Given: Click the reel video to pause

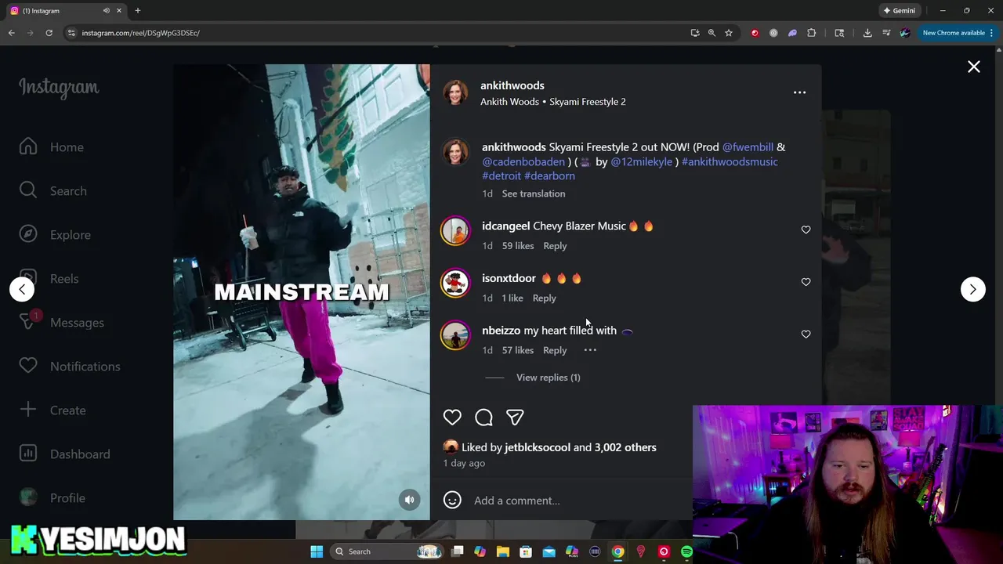Looking at the screenshot, I should click(302, 292).
